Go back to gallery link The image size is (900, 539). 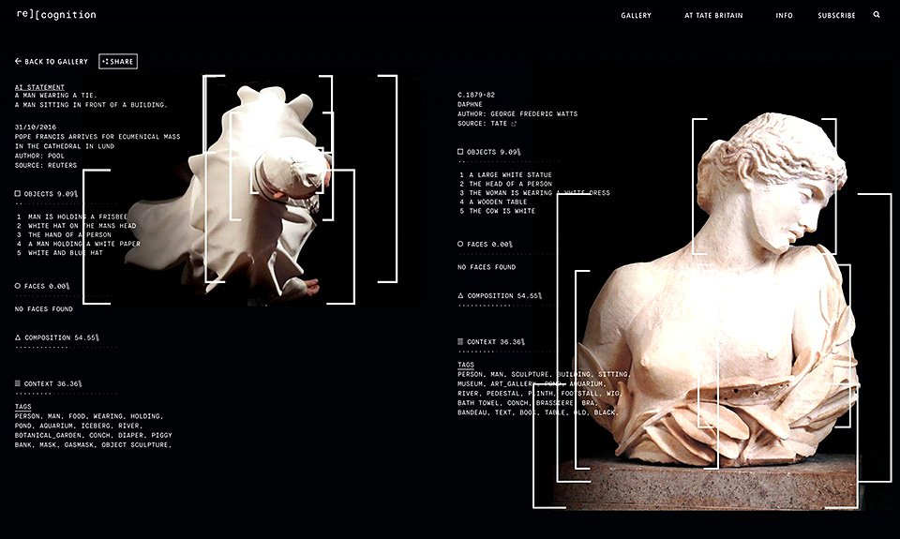click(x=51, y=62)
